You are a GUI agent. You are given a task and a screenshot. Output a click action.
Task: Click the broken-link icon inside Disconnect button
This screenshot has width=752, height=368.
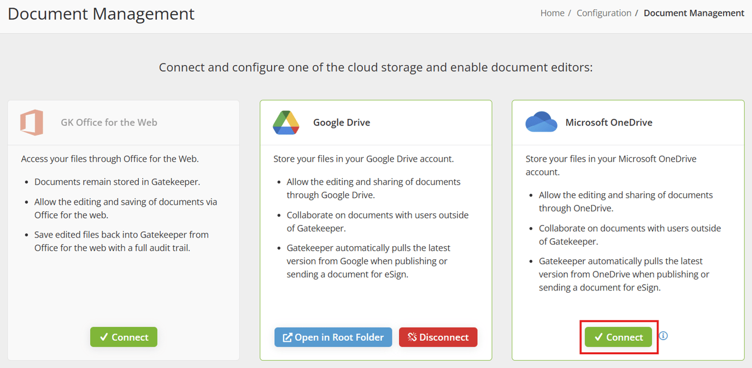pyautogui.click(x=411, y=337)
